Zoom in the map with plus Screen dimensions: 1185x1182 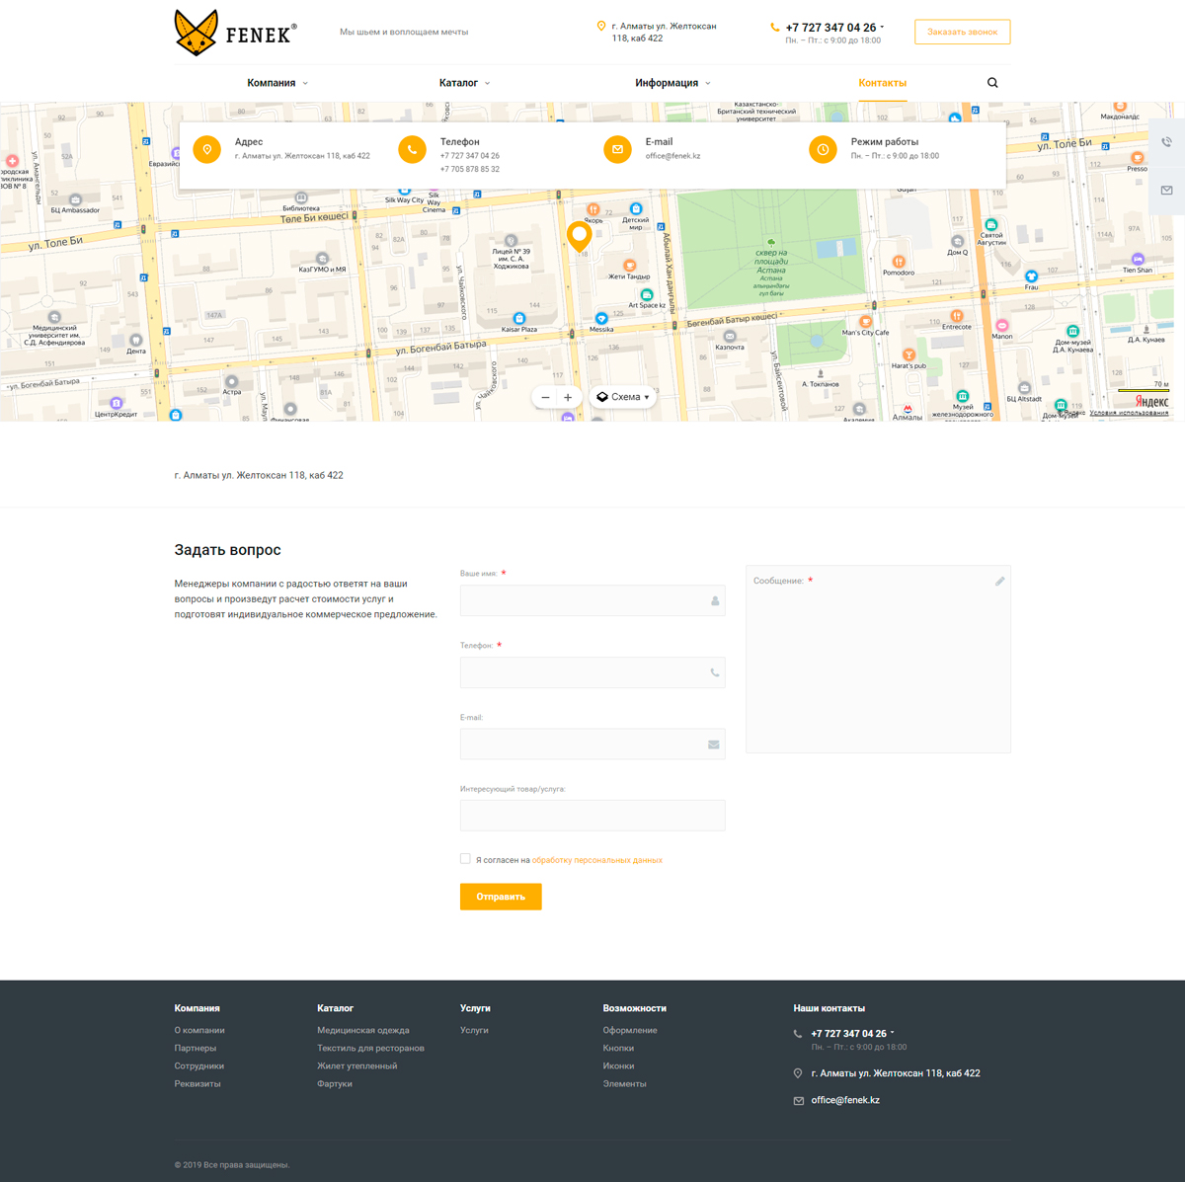pyautogui.click(x=568, y=397)
